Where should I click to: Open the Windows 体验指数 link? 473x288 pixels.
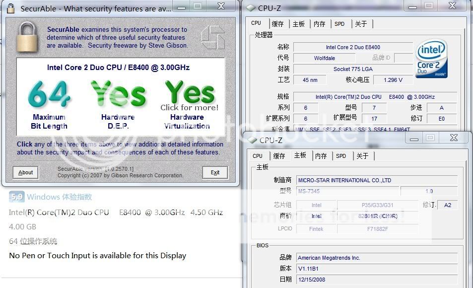[60, 197]
